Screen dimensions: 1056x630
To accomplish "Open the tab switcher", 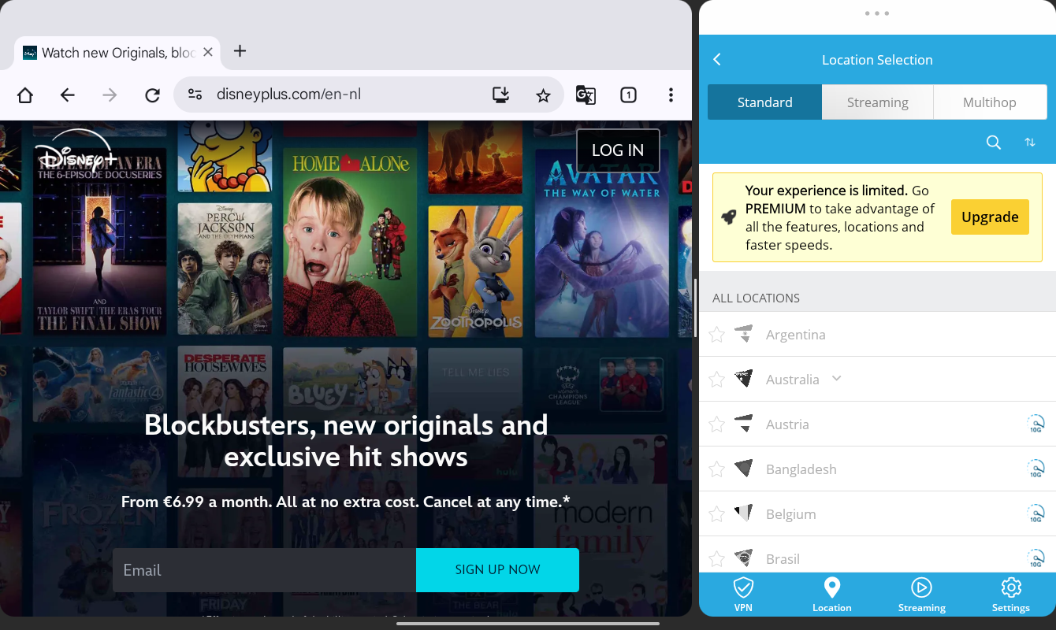I will tap(628, 95).
